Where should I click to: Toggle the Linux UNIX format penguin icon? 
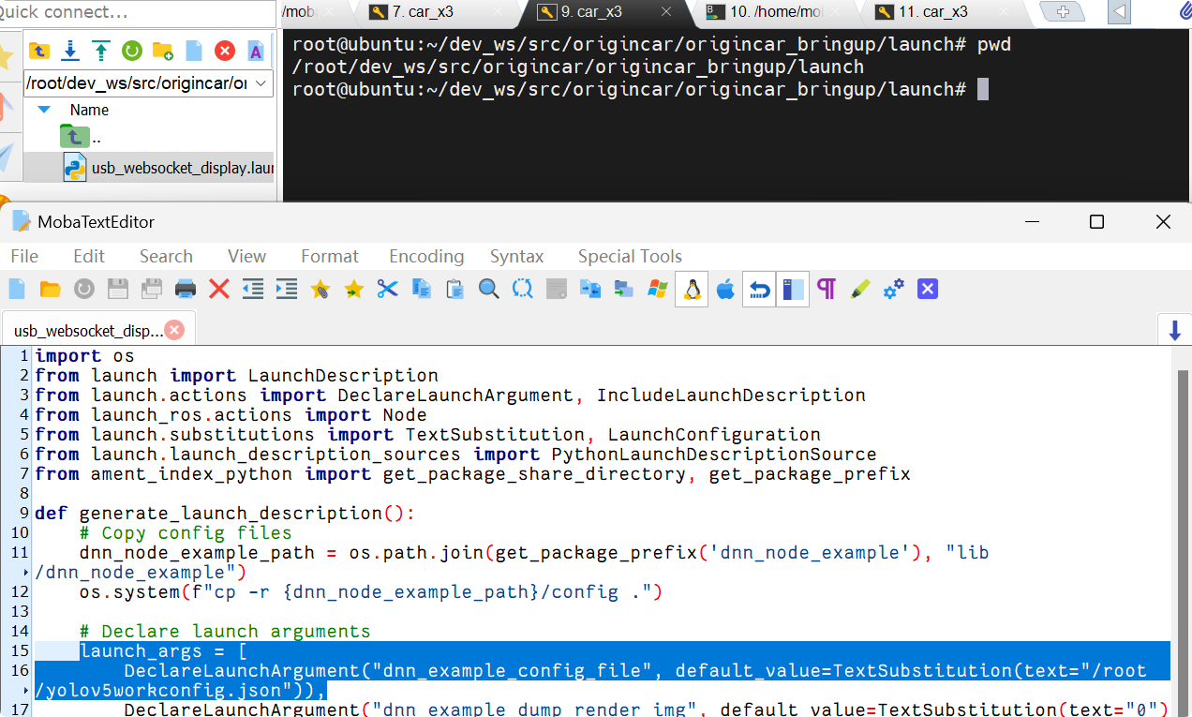coord(692,289)
